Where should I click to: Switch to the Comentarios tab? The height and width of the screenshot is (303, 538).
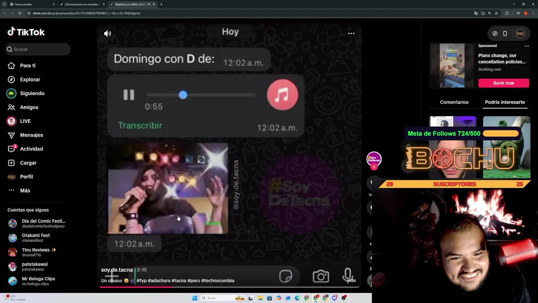[x=454, y=102]
